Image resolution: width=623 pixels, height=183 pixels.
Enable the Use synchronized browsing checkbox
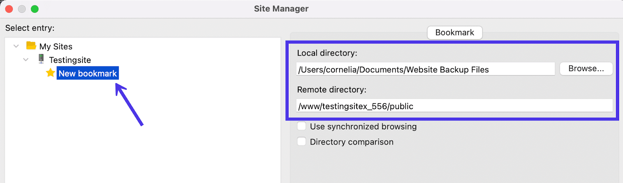302,126
